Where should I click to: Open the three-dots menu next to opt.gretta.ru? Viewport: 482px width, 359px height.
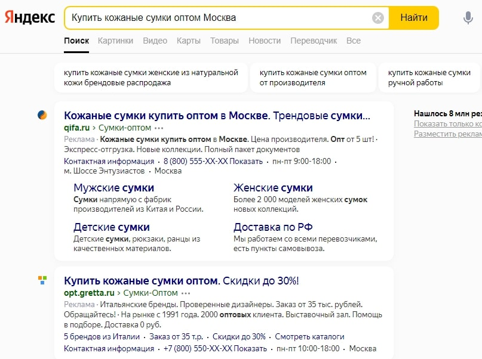[x=186, y=293]
